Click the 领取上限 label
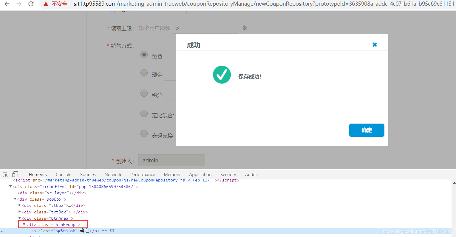Screen dimensions: 456x237 coord(122,29)
